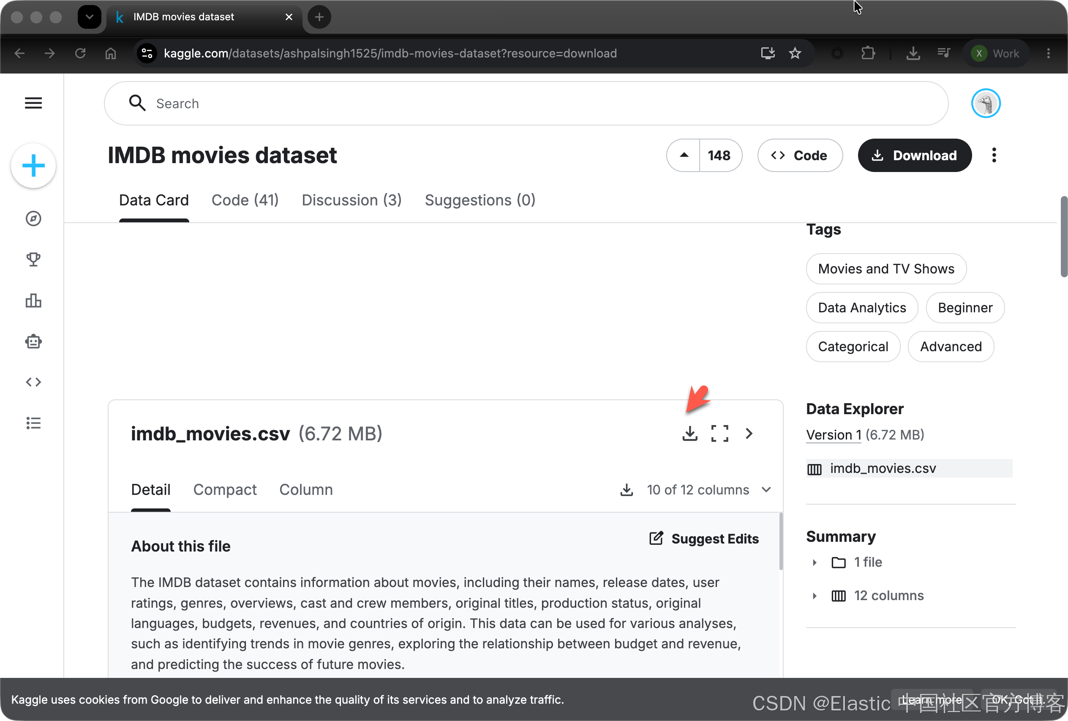Open browser extensions puzzle icon

868,53
